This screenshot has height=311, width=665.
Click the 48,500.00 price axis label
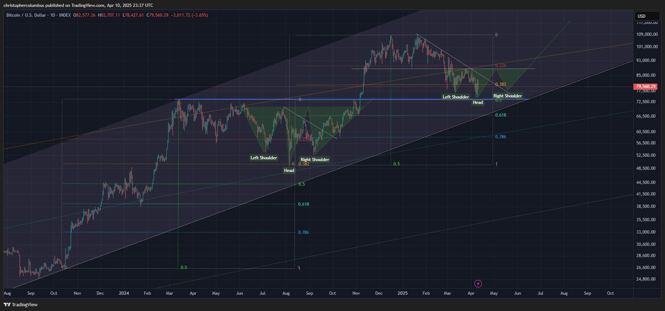[646, 168]
